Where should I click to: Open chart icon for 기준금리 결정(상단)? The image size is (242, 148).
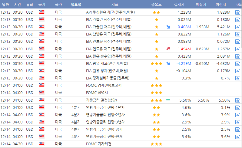238,100
